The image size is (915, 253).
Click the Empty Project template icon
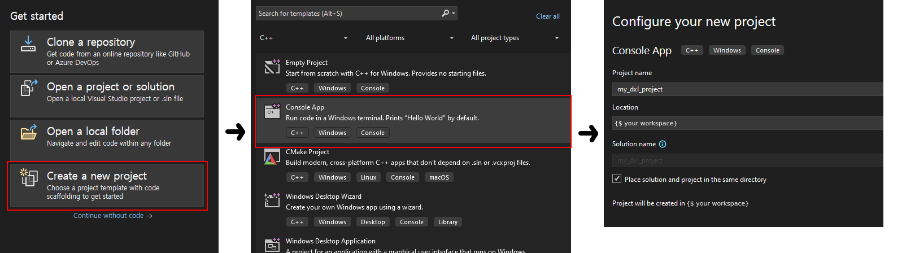[272, 67]
